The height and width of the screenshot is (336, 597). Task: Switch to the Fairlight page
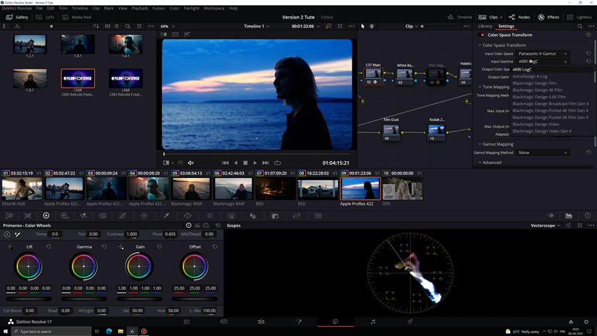point(373,322)
